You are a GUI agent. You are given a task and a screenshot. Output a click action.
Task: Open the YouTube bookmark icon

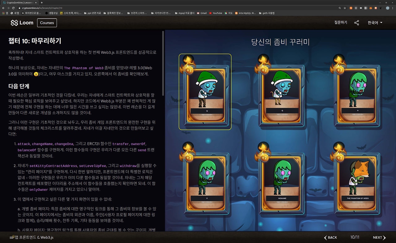[x=211, y=13]
